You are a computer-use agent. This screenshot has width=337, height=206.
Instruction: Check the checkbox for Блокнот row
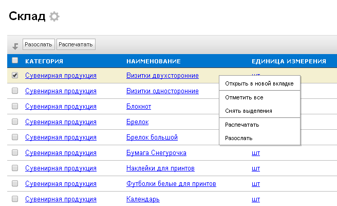click(x=15, y=107)
